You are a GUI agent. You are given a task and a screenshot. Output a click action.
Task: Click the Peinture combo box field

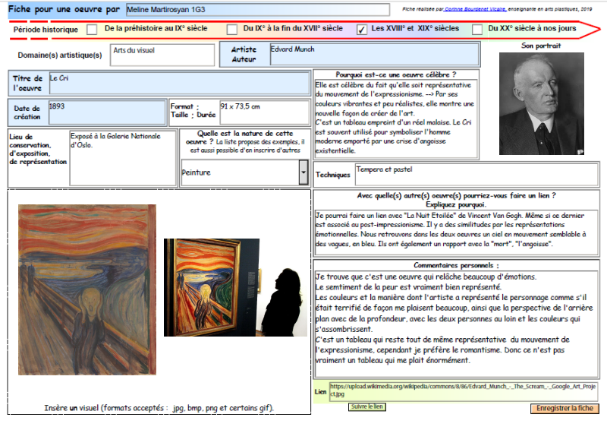point(239,172)
